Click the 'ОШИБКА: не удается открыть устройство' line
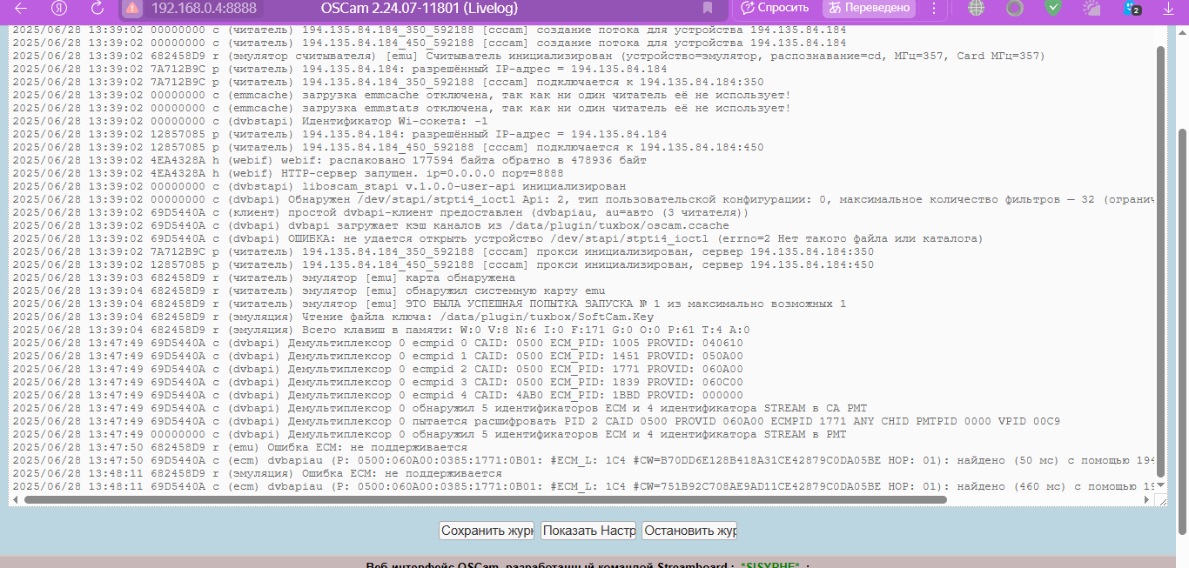This screenshot has width=1189, height=568. [498, 238]
